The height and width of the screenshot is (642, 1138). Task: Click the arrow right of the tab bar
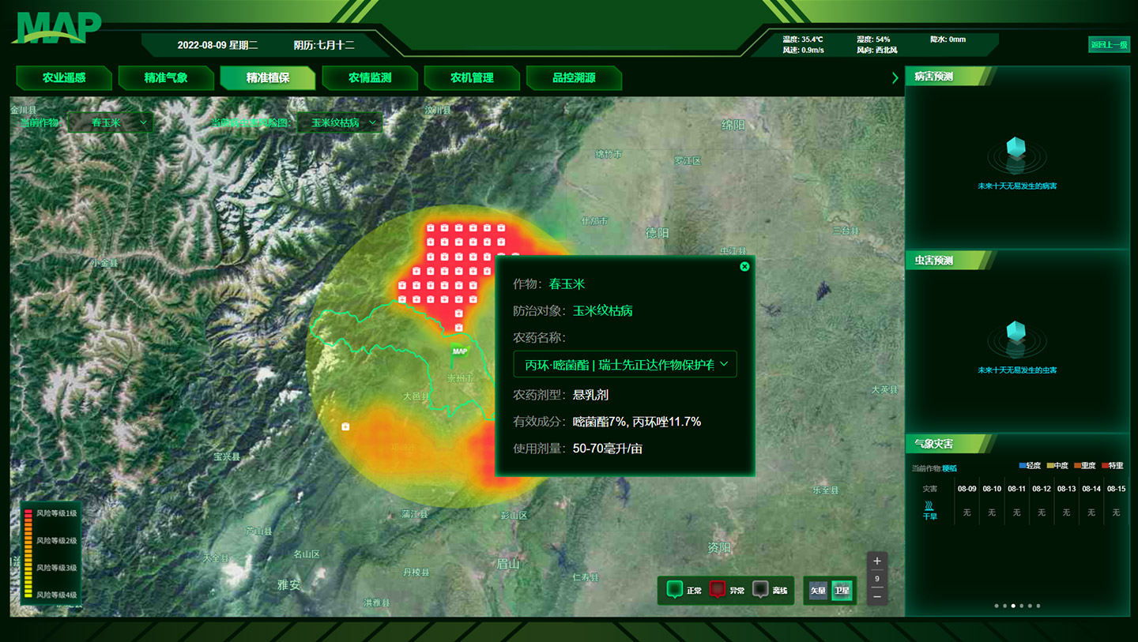pyautogui.click(x=895, y=77)
